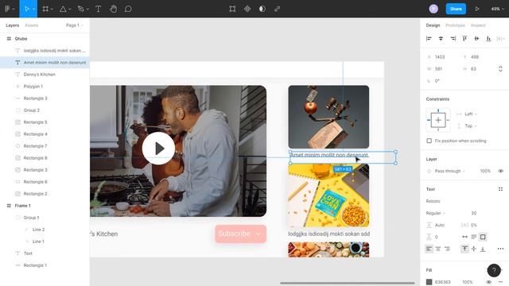Open the zoom level dropdown

(x=497, y=9)
